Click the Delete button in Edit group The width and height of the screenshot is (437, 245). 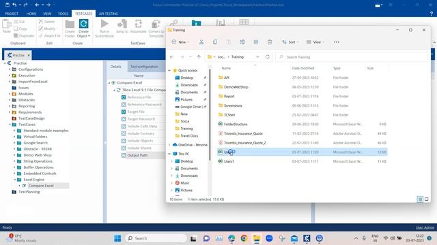[46, 21]
